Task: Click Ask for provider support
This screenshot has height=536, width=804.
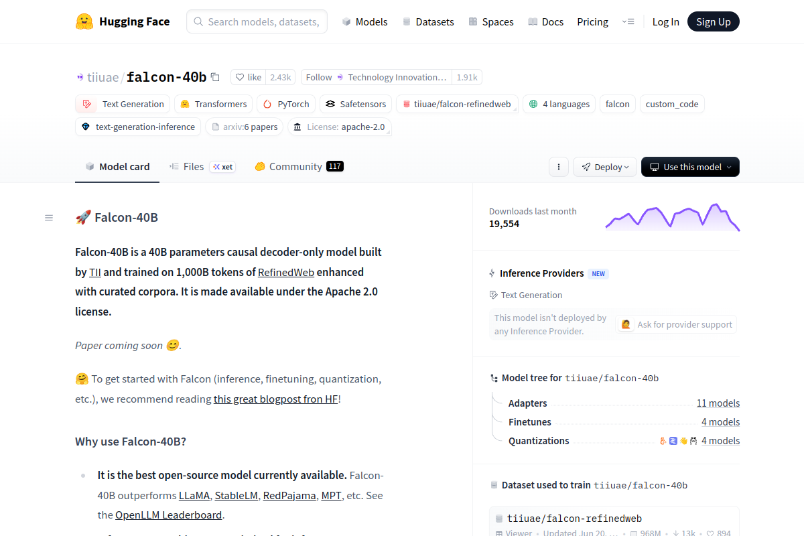Action: pyautogui.click(x=677, y=324)
